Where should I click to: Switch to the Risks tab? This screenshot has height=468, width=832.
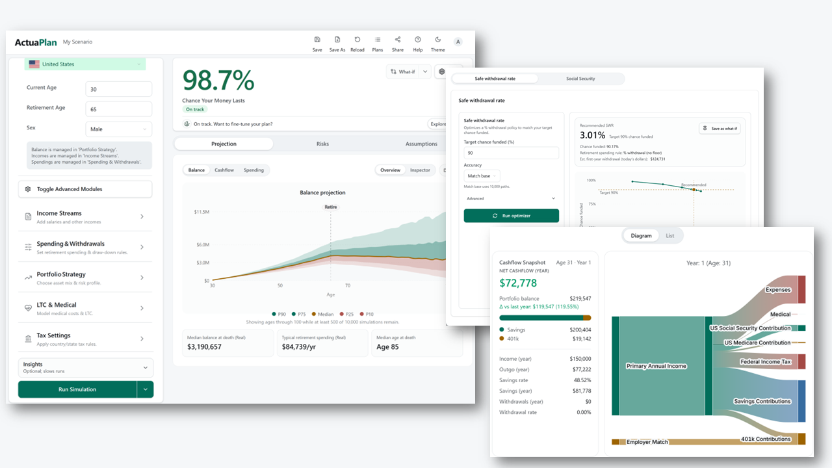point(322,144)
